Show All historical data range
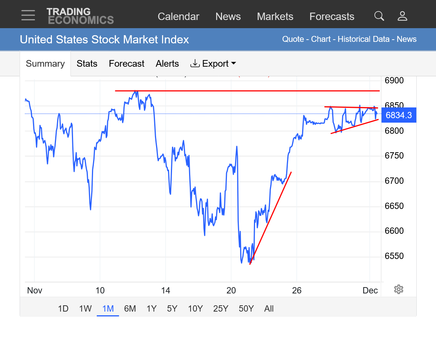This screenshot has height=339, width=436. click(269, 309)
